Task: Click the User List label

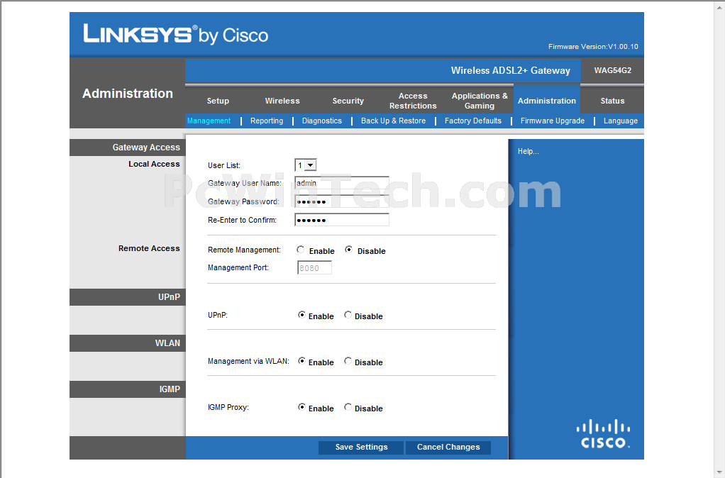Action: pos(223,165)
